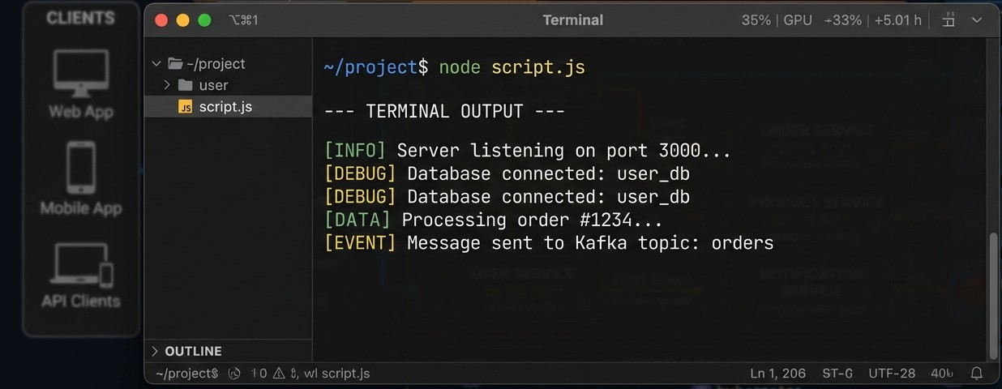The image size is (1002, 389).
Task: Click the ST-G status bar entry
Action: pyautogui.click(x=837, y=373)
